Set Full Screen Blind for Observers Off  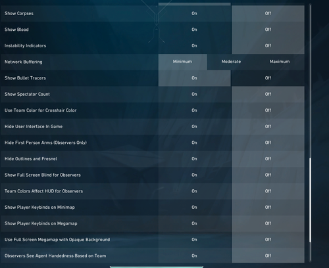(268, 175)
